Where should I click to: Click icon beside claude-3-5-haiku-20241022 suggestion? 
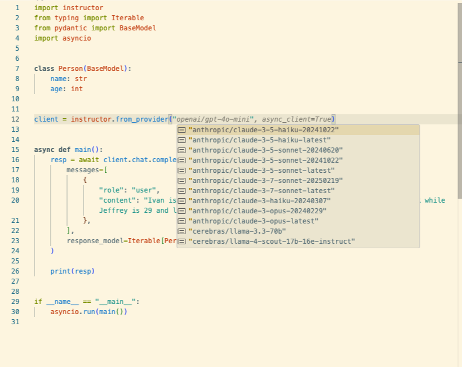182,130
